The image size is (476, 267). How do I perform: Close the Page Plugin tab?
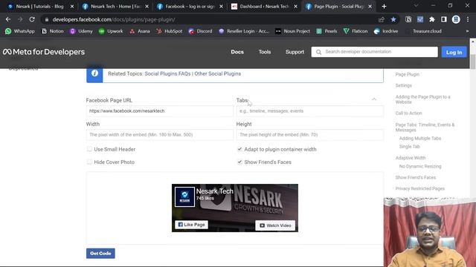tap(370, 7)
